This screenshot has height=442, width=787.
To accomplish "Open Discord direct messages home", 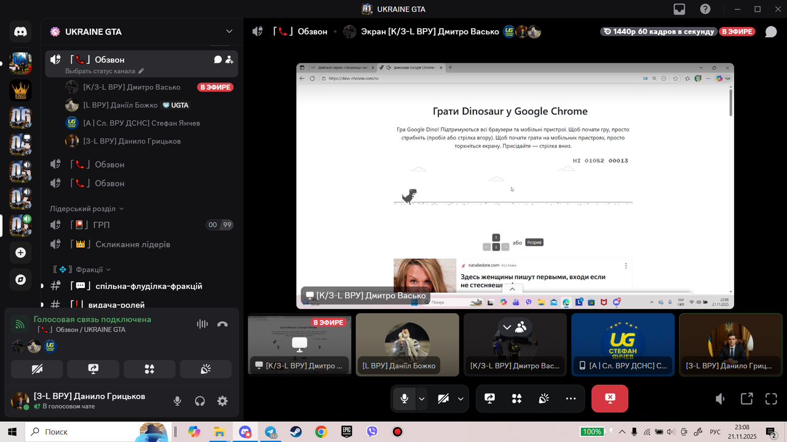I will point(20,32).
